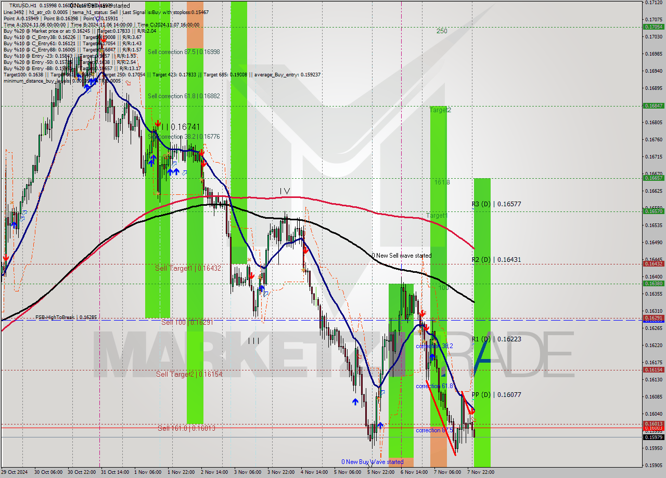The height and width of the screenshot is (478, 666).
Task: Click the 0.16847 green price tag on axis
Action: [654, 105]
